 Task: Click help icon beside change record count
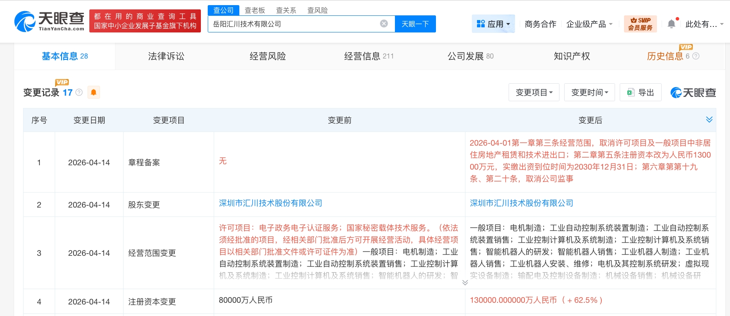[79, 92]
